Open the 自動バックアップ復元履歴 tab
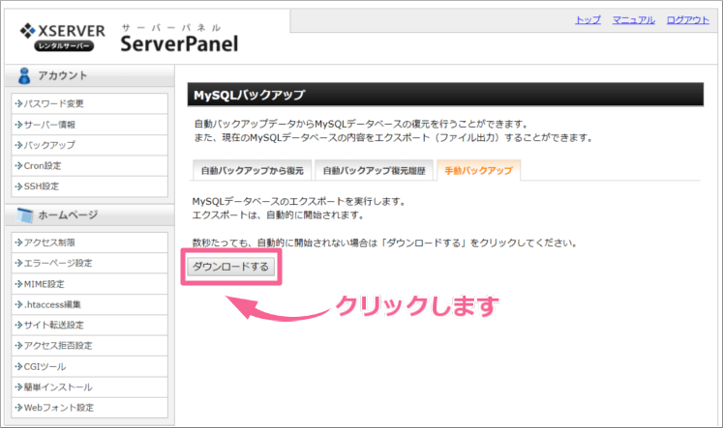Image resolution: width=723 pixels, height=428 pixels. tap(374, 171)
